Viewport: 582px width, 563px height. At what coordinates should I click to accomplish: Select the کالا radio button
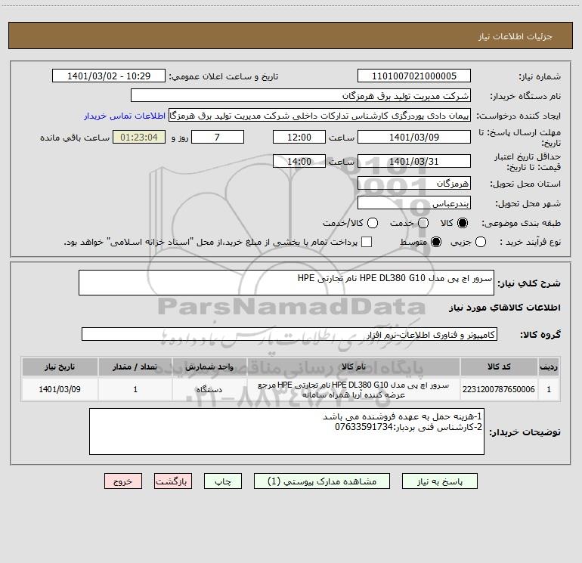pyautogui.click(x=463, y=223)
